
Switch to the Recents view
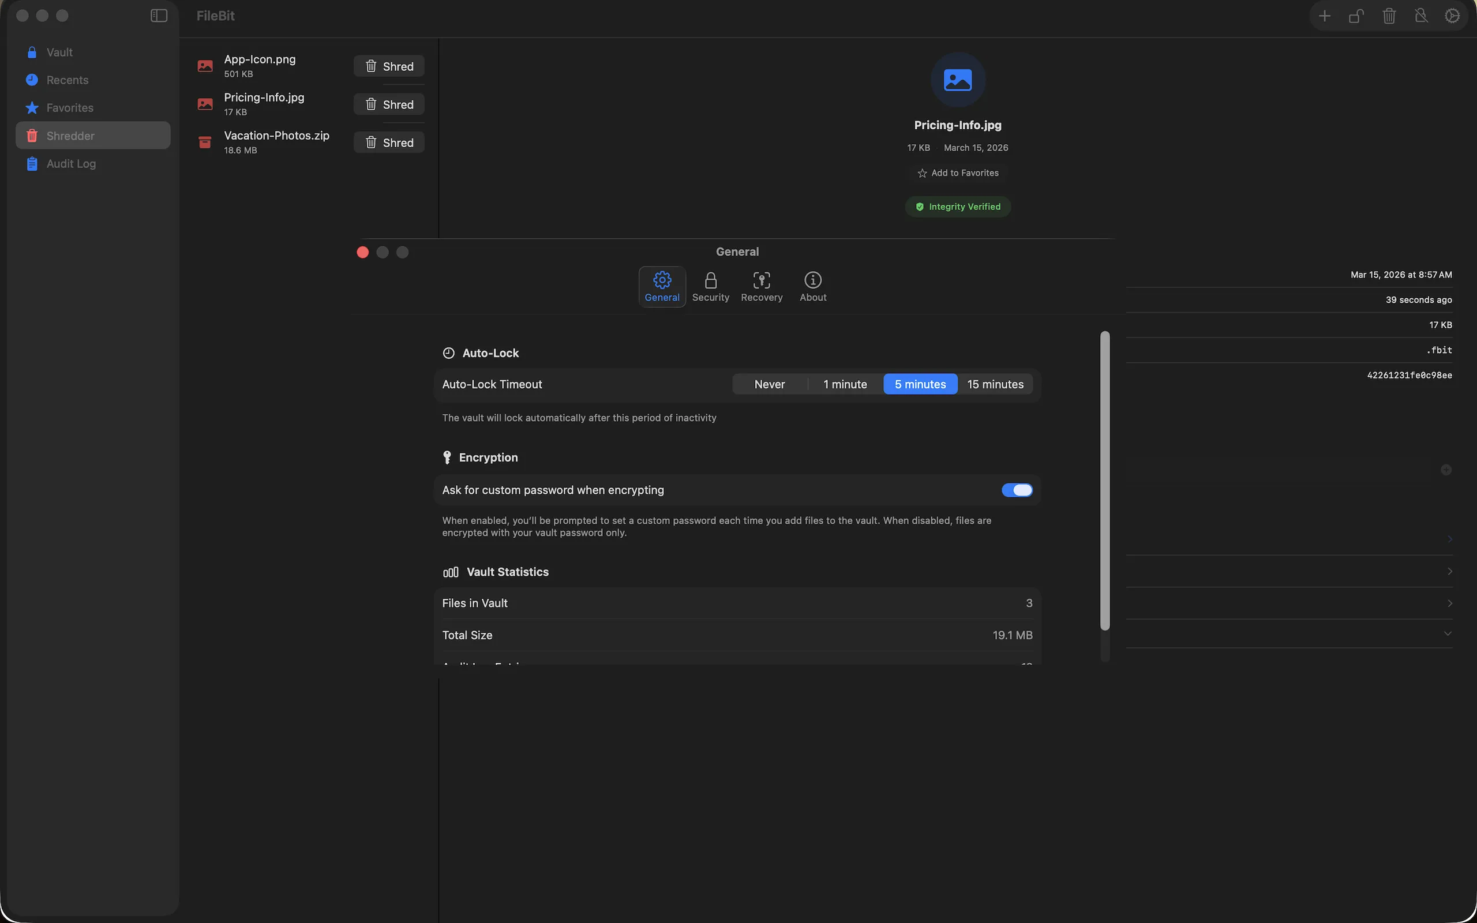(x=67, y=80)
